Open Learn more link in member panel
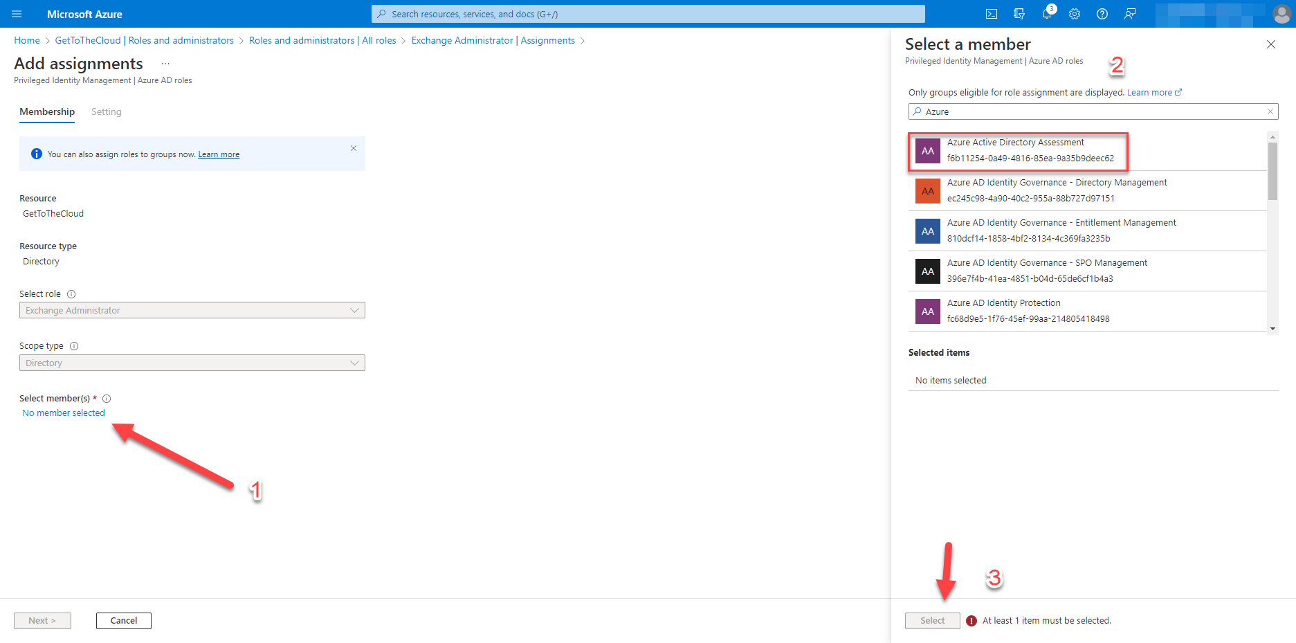The image size is (1296, 643). click(x=1154, y=92)
